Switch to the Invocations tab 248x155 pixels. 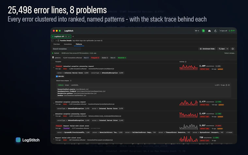point(68,44)
